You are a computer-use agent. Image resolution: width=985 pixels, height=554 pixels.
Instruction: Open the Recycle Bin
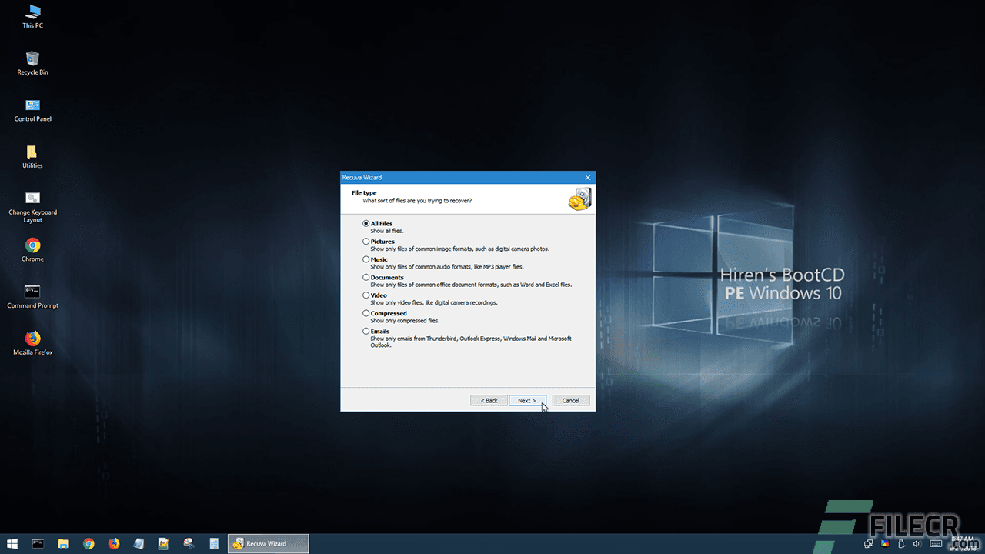tap(32, 60)
